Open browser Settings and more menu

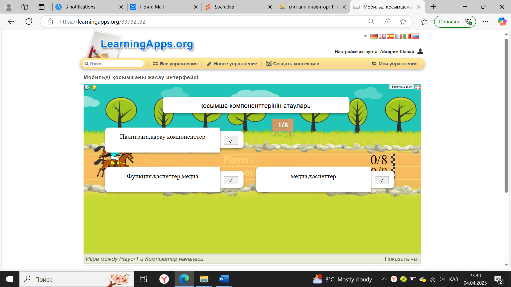[x=485, y=22]
